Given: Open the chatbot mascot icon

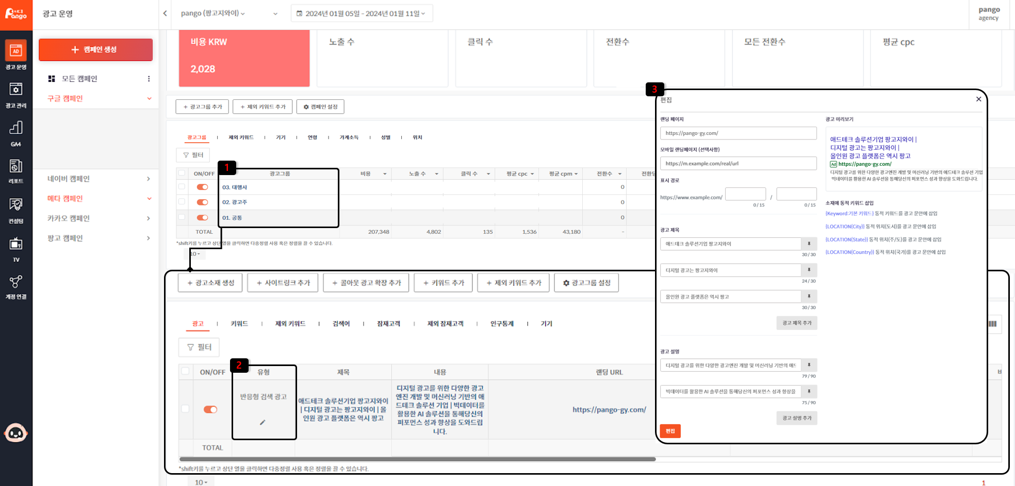Looking at the screenshot, I should [16, 433].
